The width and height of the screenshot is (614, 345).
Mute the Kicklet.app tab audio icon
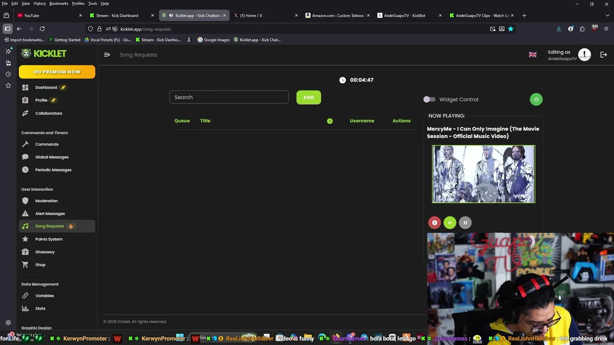point(171,15)
